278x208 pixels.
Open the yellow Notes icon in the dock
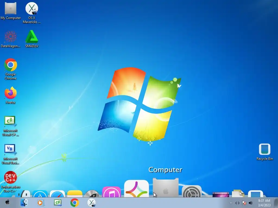75,194
